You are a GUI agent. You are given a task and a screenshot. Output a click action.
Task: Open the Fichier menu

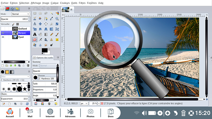5,3
